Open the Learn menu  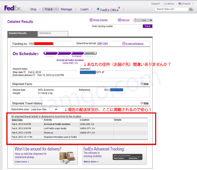tap(85, 9)
